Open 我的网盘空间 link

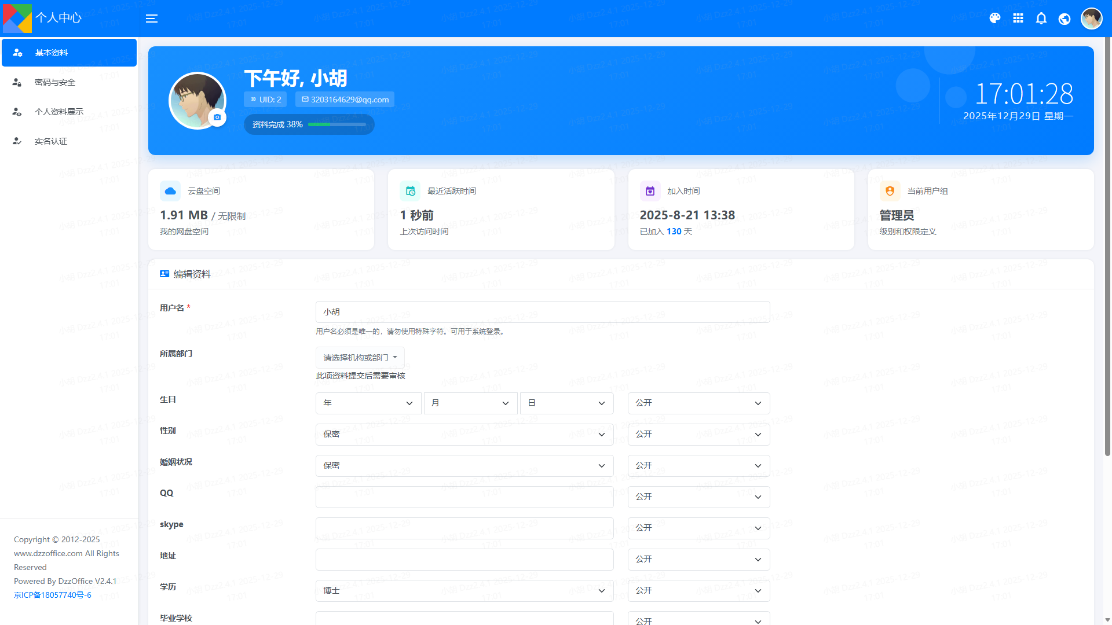[x=184, y=231]
